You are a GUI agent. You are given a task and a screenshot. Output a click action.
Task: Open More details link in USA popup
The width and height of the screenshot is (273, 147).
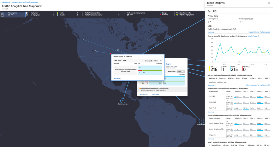(117, 78)
